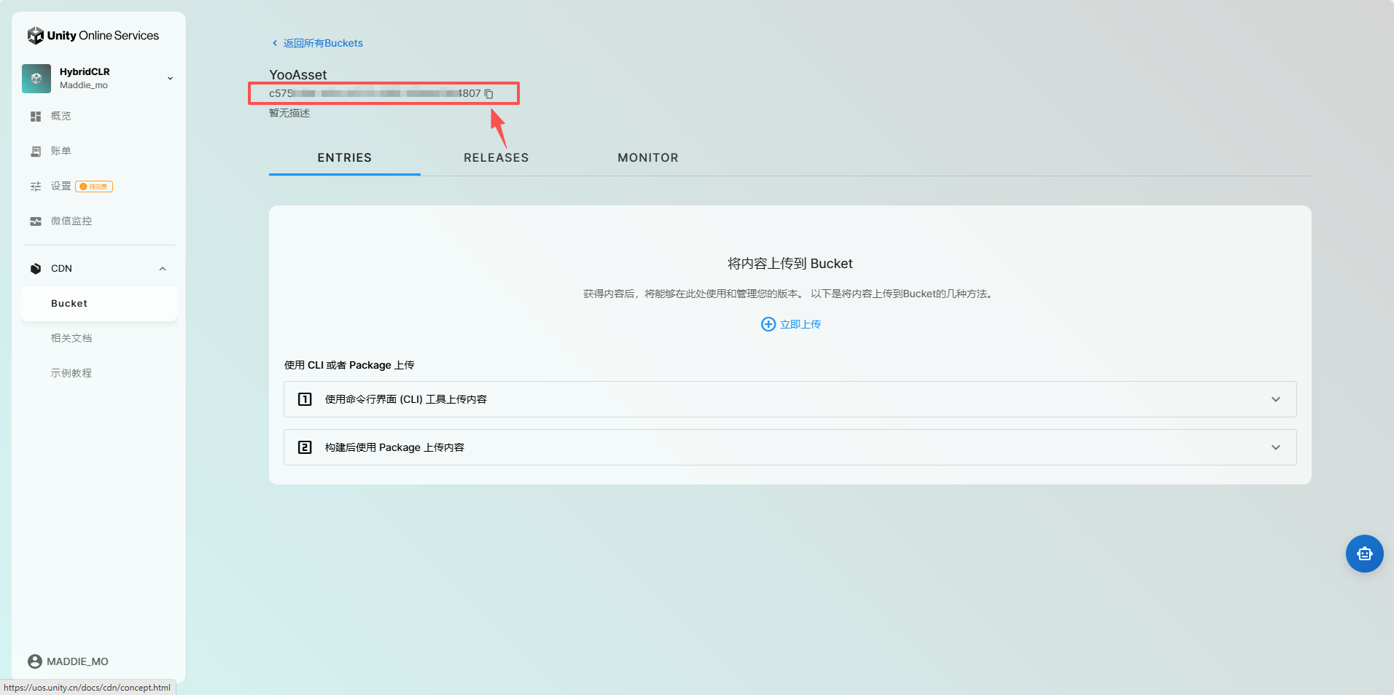Open the 设置 menu entry

(x=61, y=186)
